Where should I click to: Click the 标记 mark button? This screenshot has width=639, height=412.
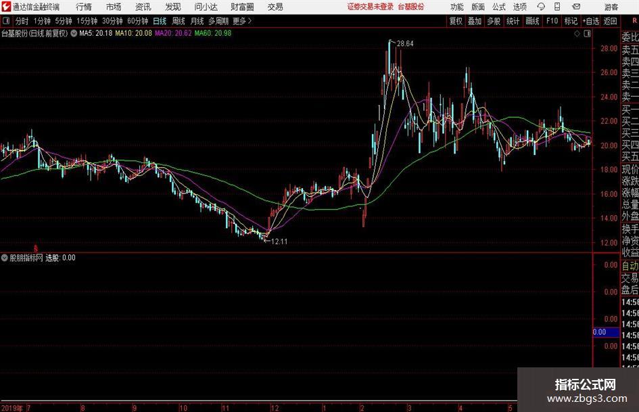(x=571, y=21)
